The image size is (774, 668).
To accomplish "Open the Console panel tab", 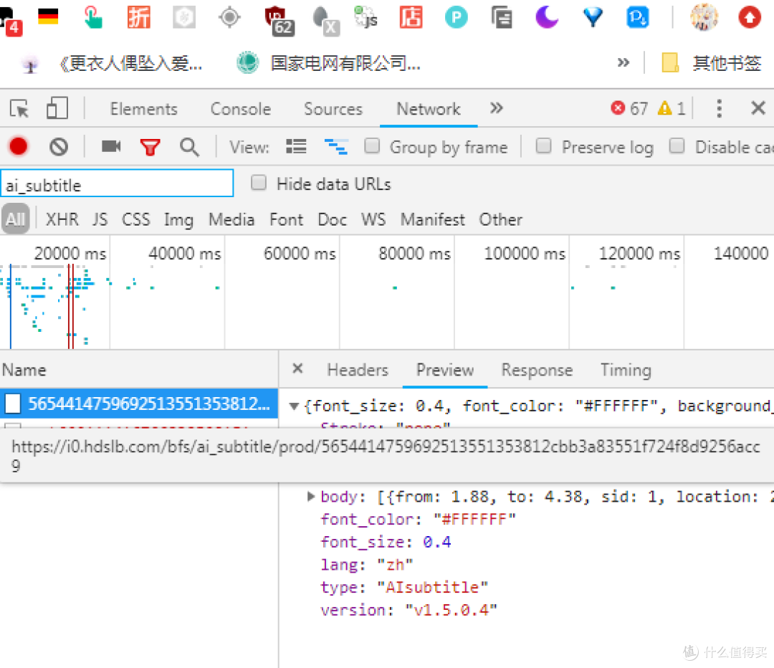I will point(241,109).
